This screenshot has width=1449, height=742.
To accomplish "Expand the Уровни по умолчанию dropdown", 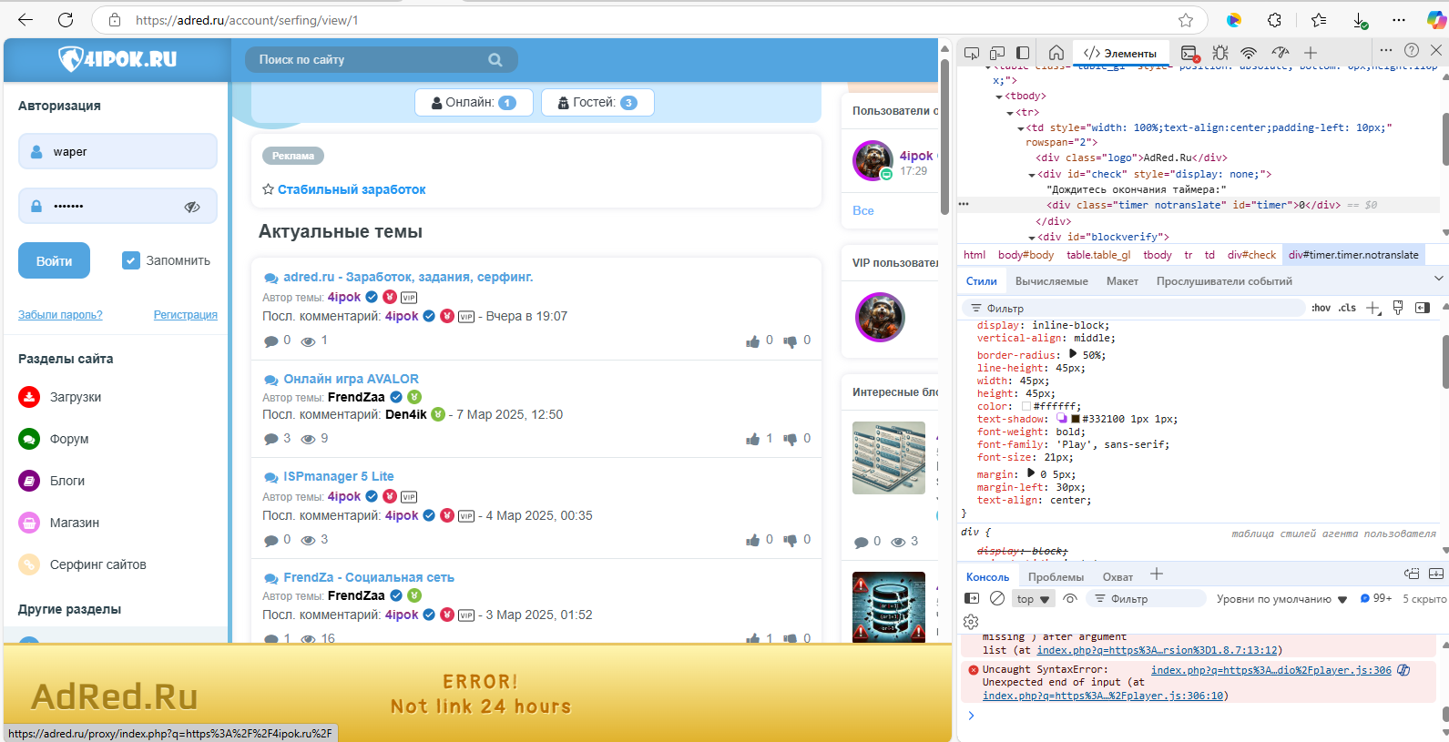I will coord(1281,599).
